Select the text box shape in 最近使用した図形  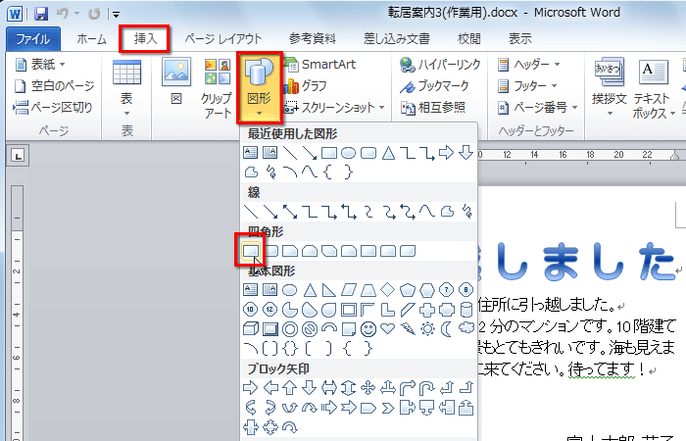[x=250, y=153]
